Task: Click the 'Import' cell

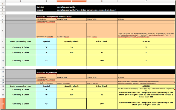Action: click(x=46, y=10)
